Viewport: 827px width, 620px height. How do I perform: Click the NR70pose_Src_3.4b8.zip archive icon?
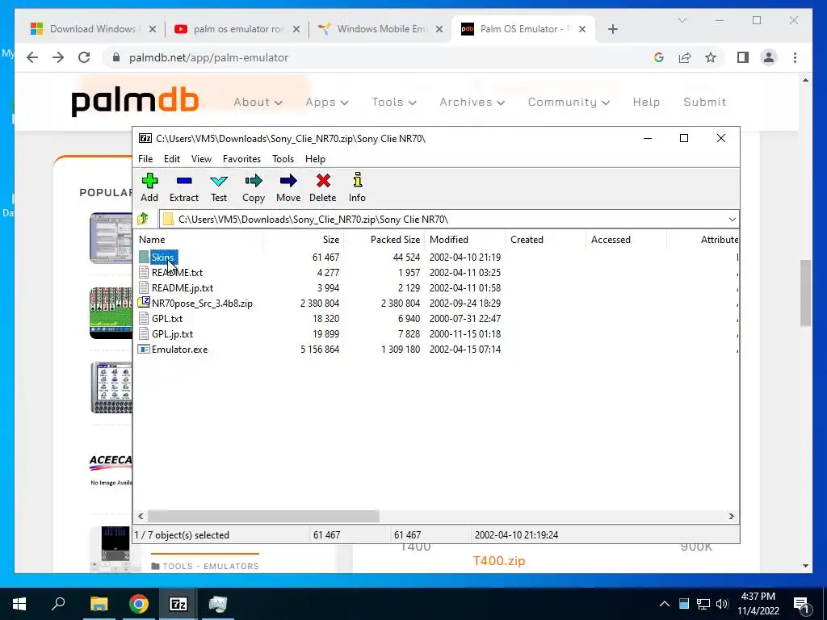coord(144,303)
